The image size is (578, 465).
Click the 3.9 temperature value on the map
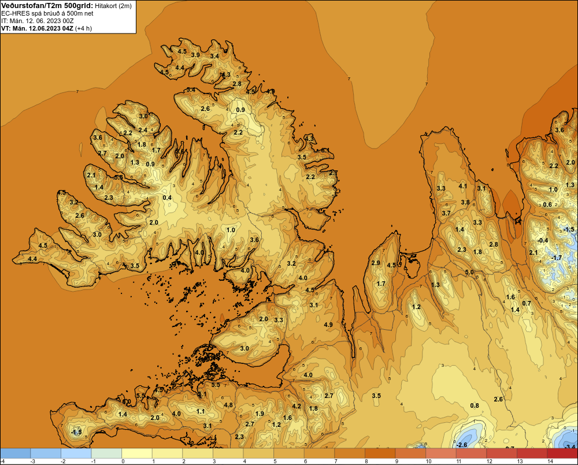click(x=195, y=55)
